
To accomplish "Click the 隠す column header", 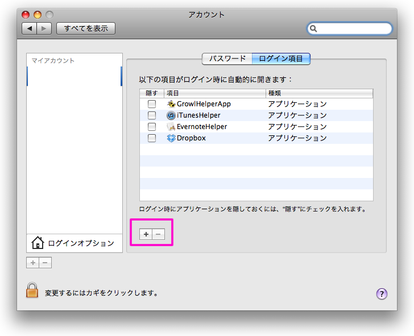I will pos(152,93).
